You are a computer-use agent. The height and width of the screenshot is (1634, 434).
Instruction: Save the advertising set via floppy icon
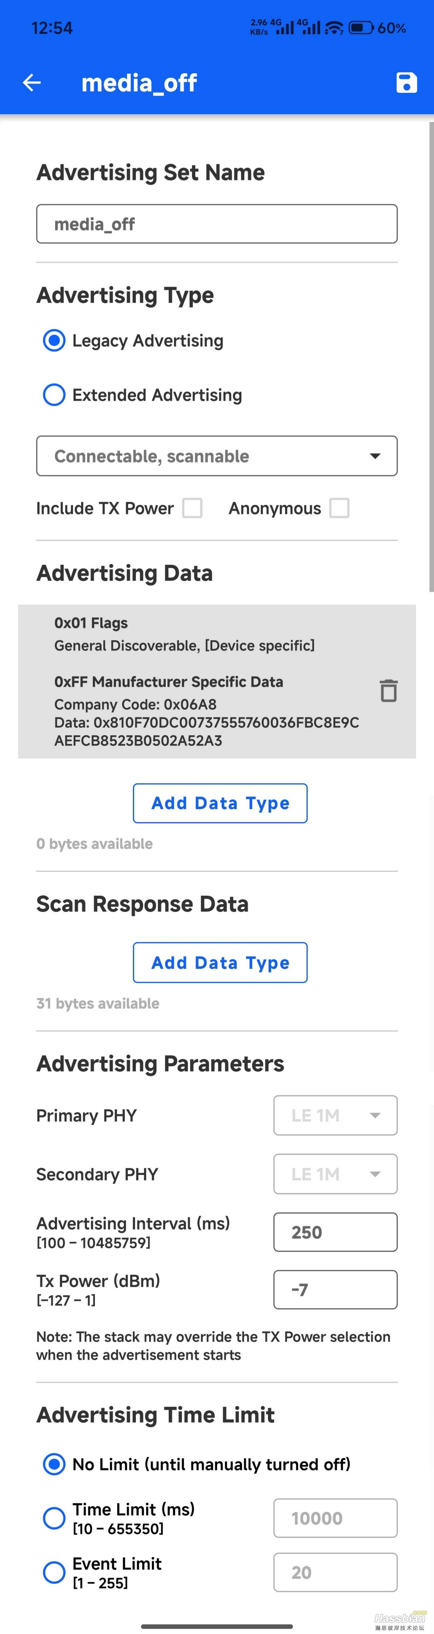pyautogui.click(x=406, y=82)
